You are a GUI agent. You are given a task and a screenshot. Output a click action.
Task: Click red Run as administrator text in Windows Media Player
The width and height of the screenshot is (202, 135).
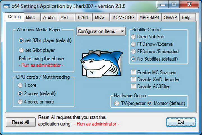click(x=41, y=65)
